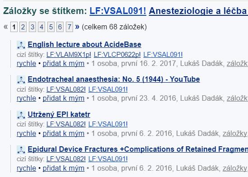Image resolution: width=248 pixels, height=177 pixels.
Task: Open Endotracheal anaesthesia No. 5 (1944) YouTube link
Action: pos(114,79)
